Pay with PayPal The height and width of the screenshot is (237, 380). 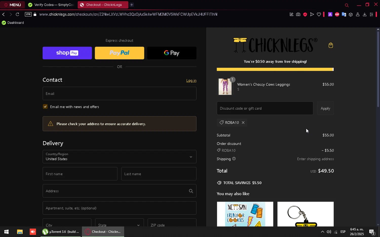pos(119,53)
